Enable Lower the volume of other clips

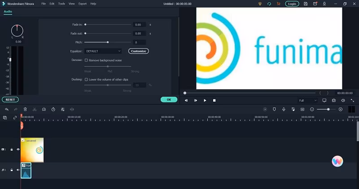pos(86,80)
